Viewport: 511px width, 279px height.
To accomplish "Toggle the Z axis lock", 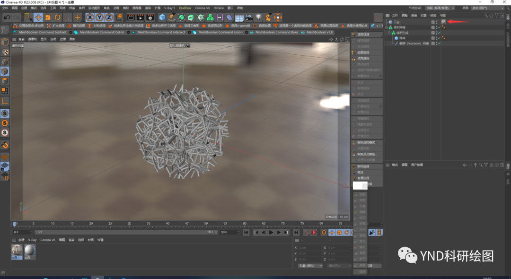I will pyautogui.click(x=109, y=17).
